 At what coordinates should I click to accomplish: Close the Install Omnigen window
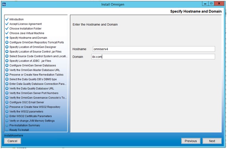219,4
